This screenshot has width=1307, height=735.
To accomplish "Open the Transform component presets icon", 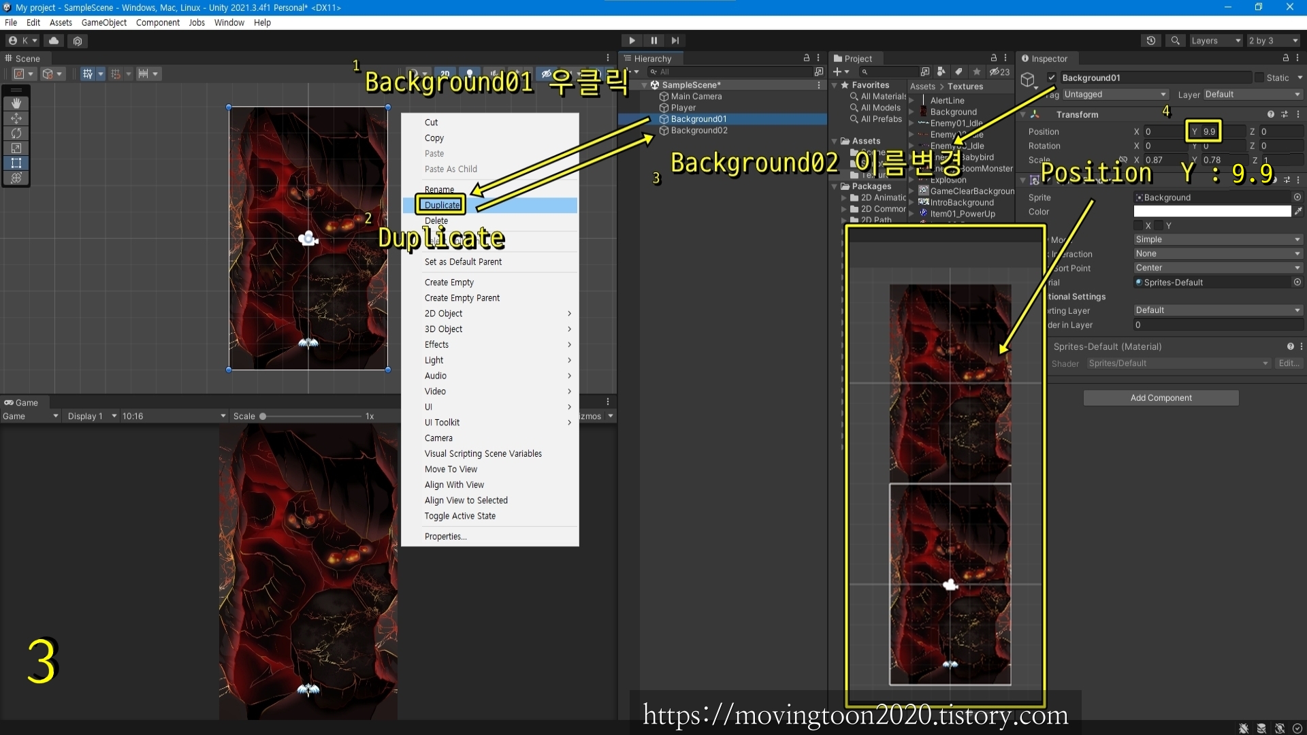I will 1285,114.
